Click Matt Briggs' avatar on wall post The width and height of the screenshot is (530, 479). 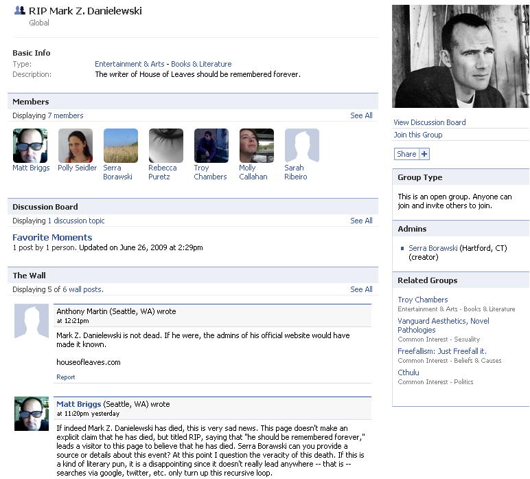click(32, 414)
